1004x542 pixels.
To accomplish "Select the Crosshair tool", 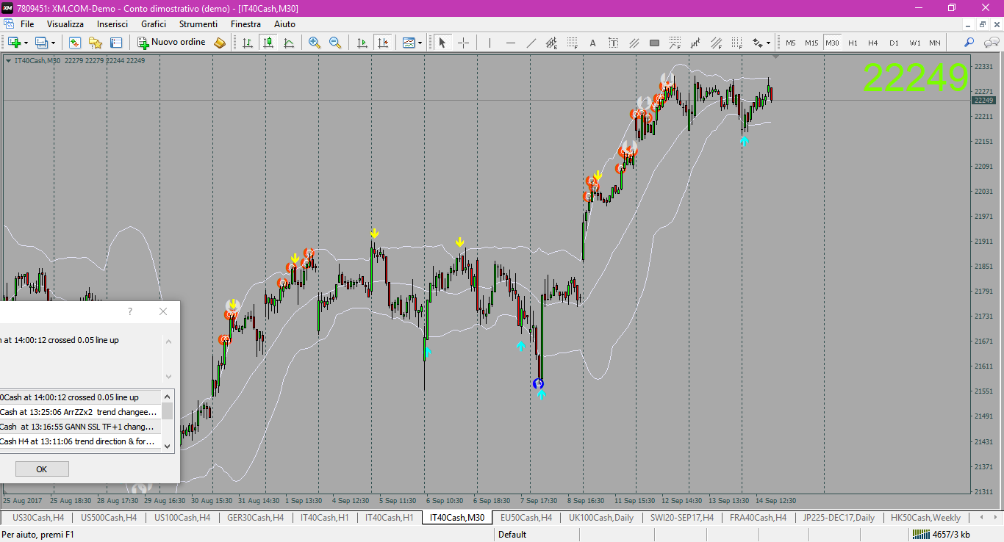I will point(463,43).
